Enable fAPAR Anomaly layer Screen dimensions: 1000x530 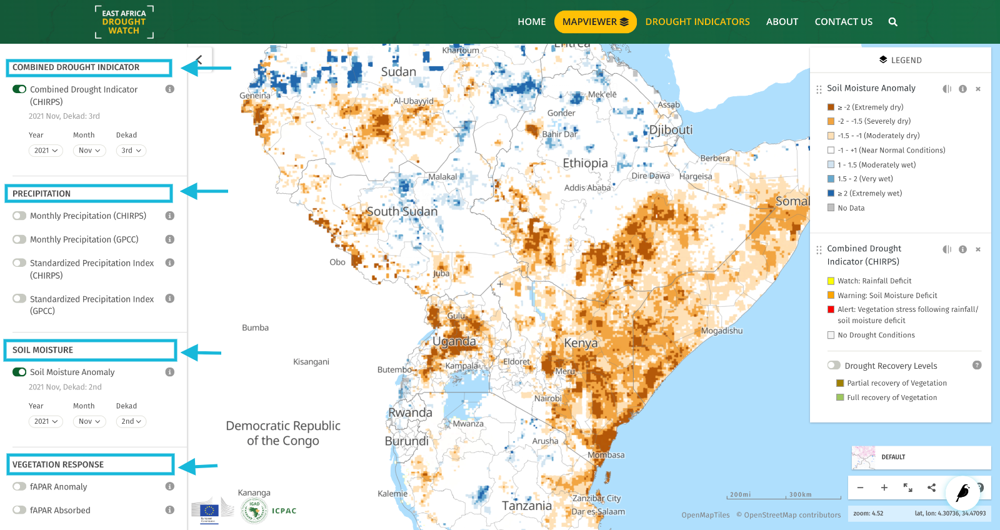[19, 486]
